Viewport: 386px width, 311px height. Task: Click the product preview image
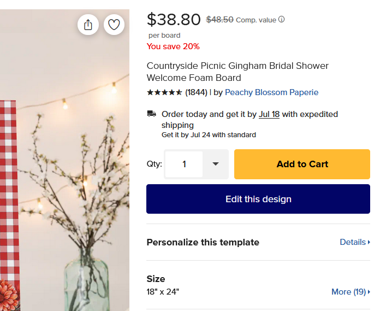(64, 160)
